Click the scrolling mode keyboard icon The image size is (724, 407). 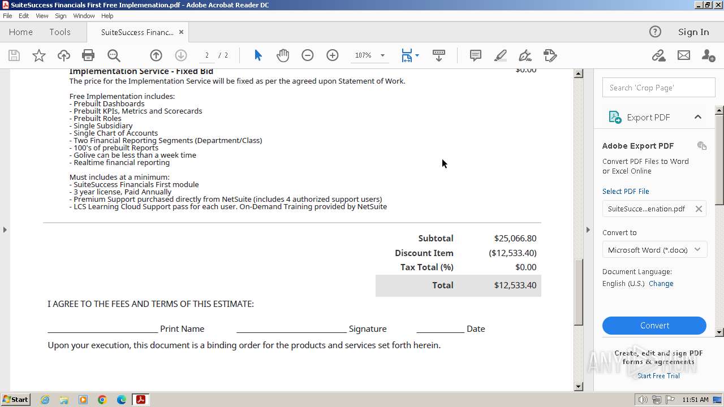coord(439,55)
